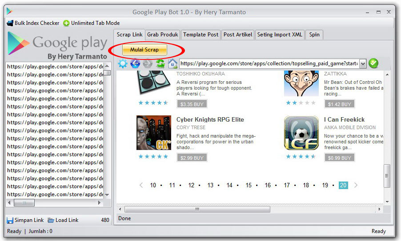Image resolution: width=401 pixels, height=241 pixels.
Task: Click the green checkmark go icon
Action: pos(373,63)
